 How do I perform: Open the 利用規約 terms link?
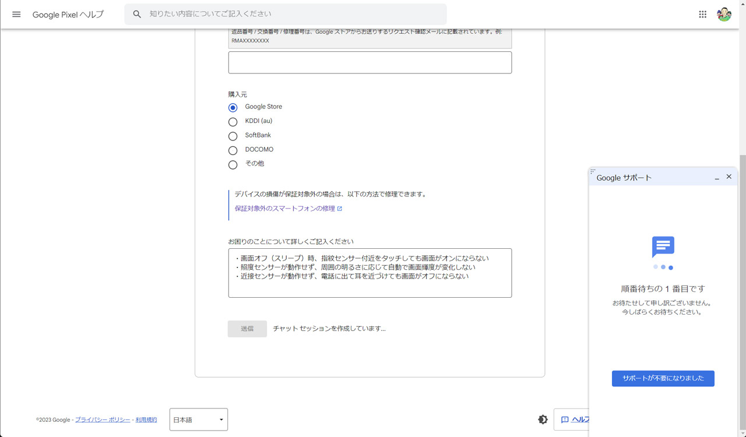click(x=146, y=419)
